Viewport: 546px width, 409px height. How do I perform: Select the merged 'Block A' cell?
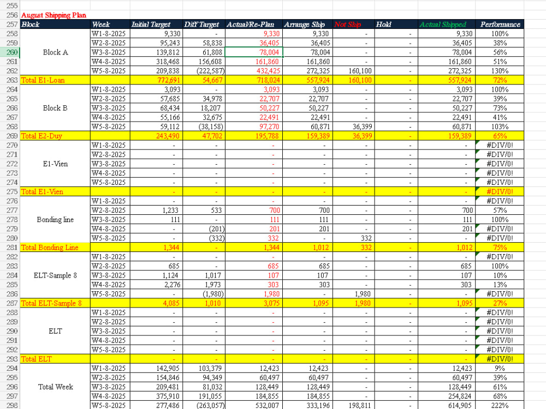point(55,52)
